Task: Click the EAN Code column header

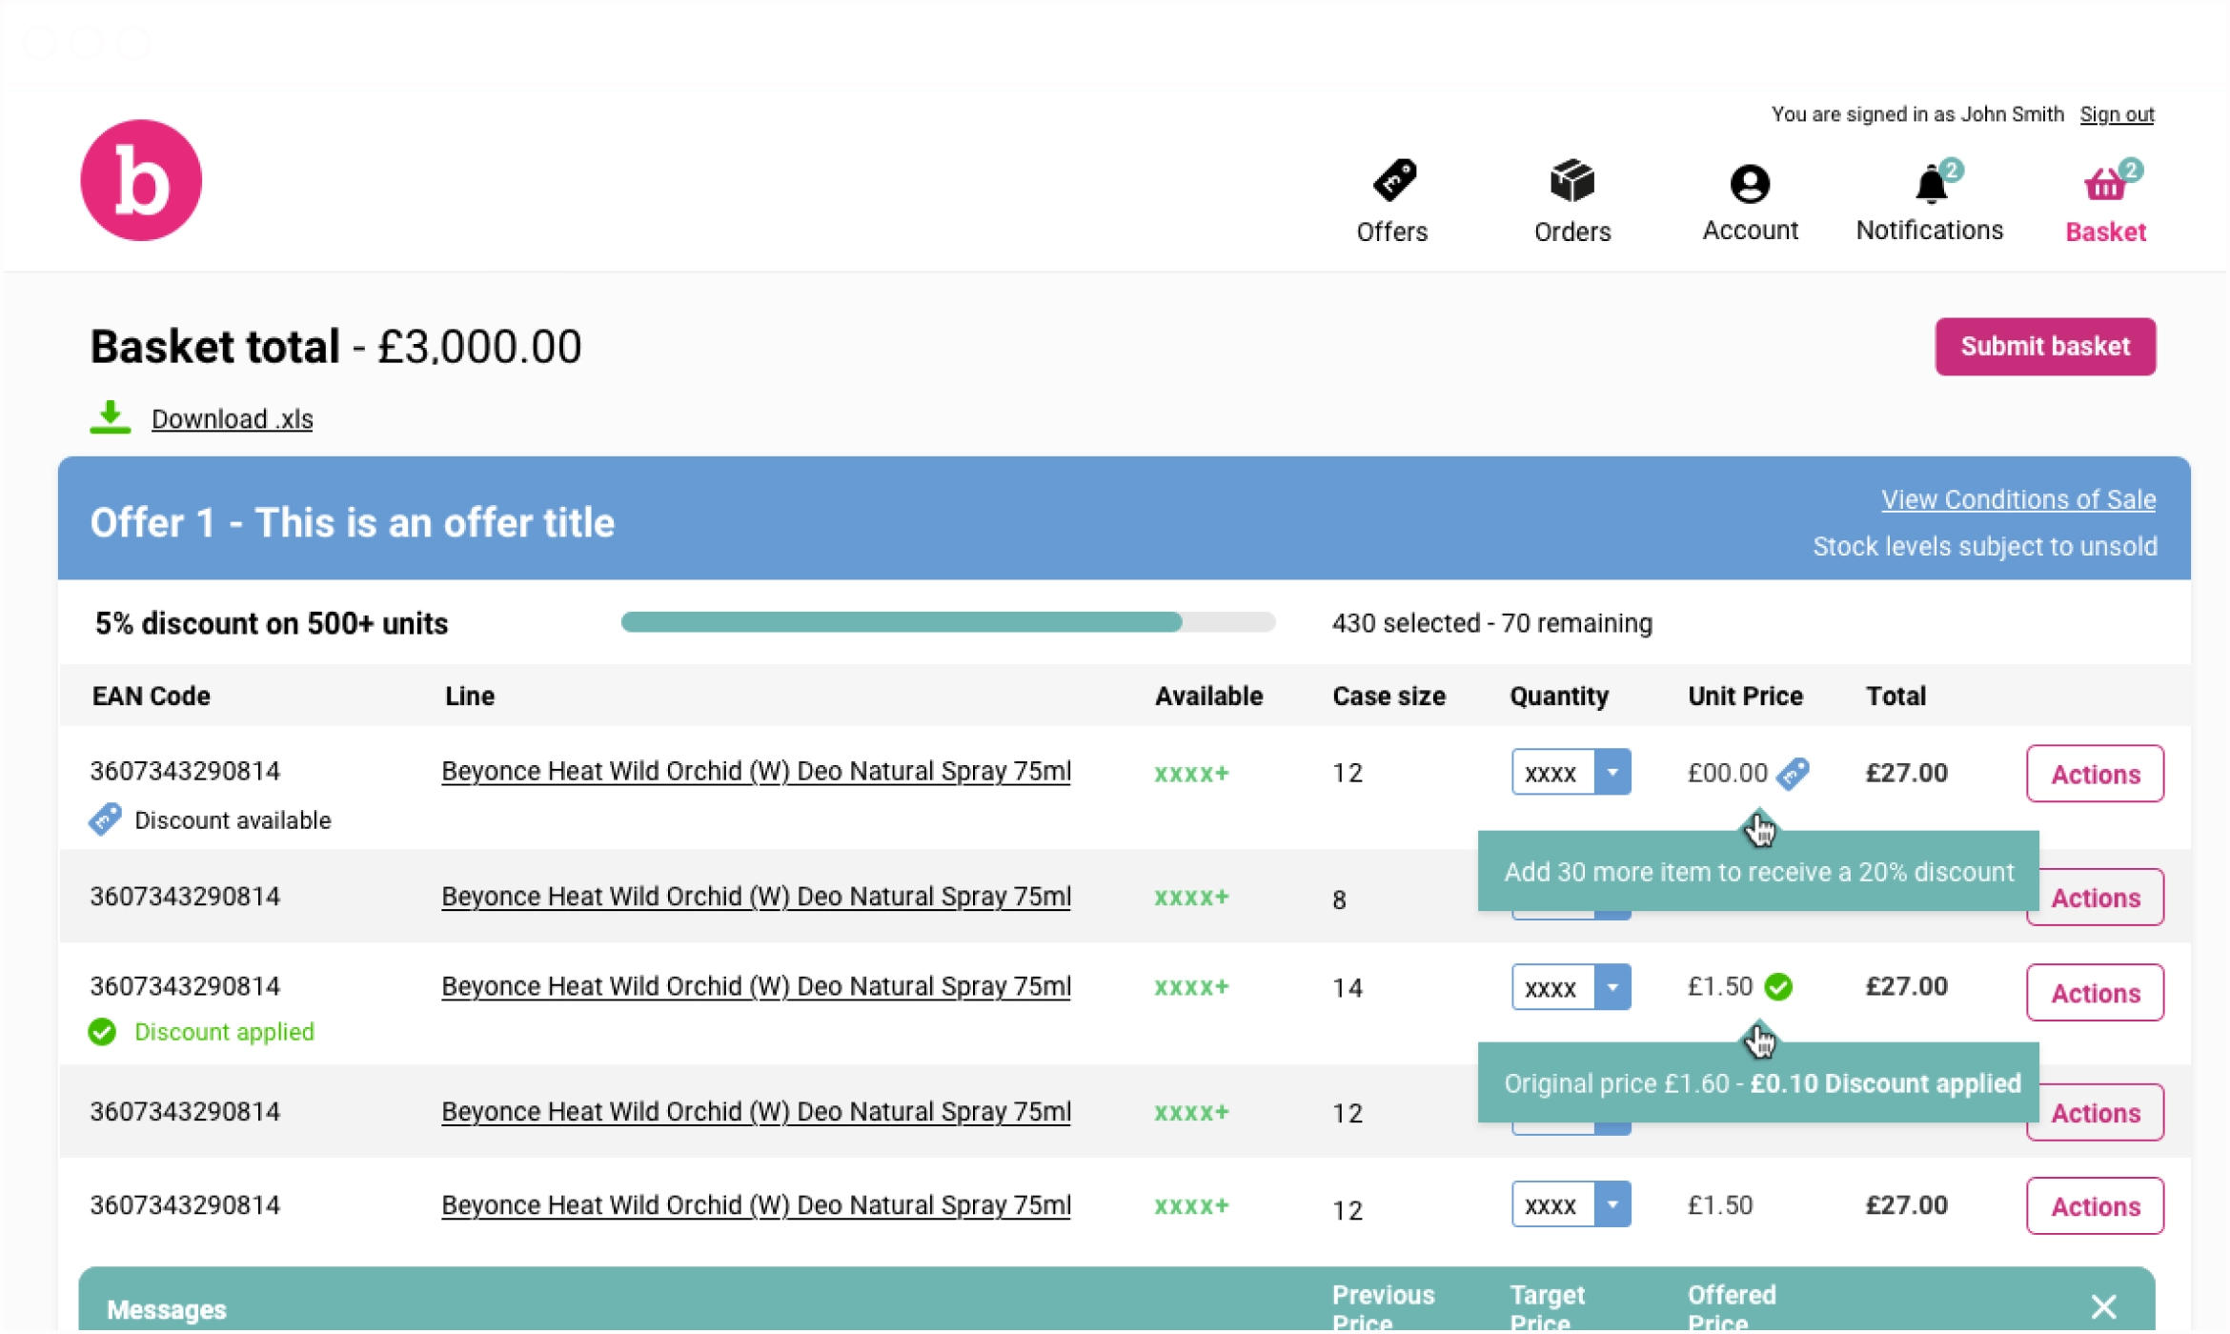Action: coord(152,697)
